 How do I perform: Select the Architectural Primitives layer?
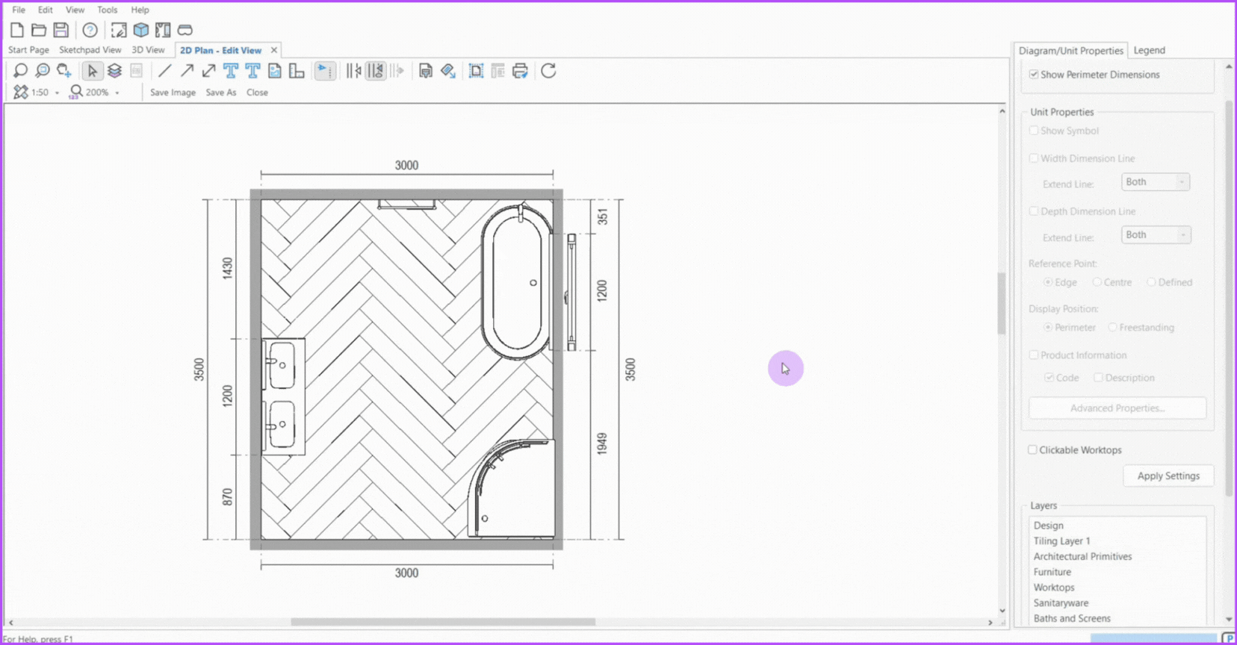pos(1082,557)
